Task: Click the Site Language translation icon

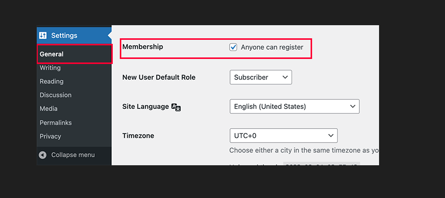Action: (176, 107)
